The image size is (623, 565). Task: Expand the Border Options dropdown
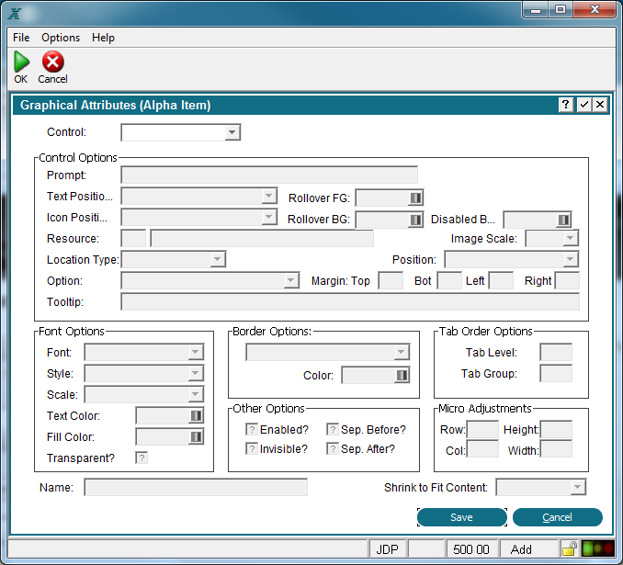click(x=402, y=352)
